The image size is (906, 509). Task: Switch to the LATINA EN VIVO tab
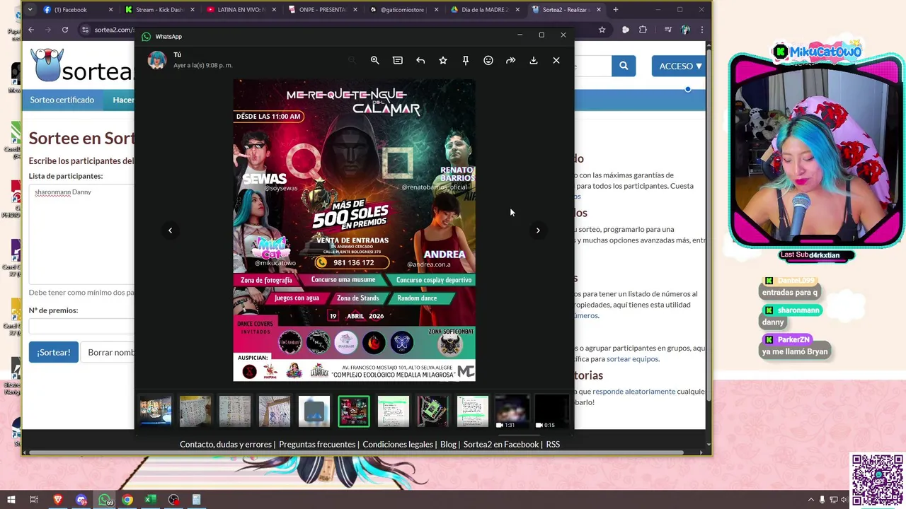241,10
